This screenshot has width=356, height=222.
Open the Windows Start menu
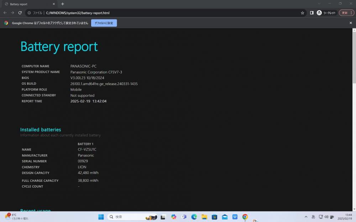(x=101, y=217)
